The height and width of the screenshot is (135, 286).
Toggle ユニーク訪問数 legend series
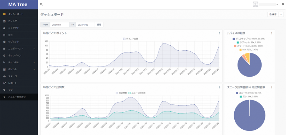click(137, 93)
